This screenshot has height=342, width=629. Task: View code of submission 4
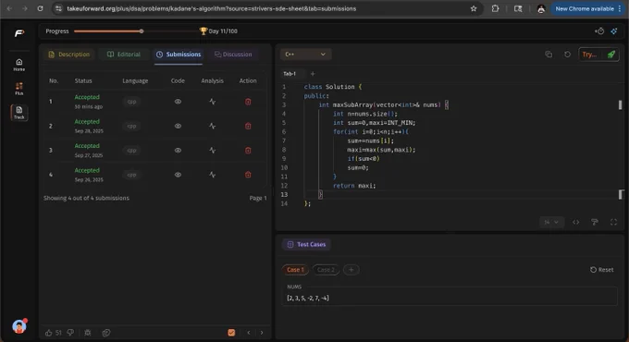pos(178,175)
